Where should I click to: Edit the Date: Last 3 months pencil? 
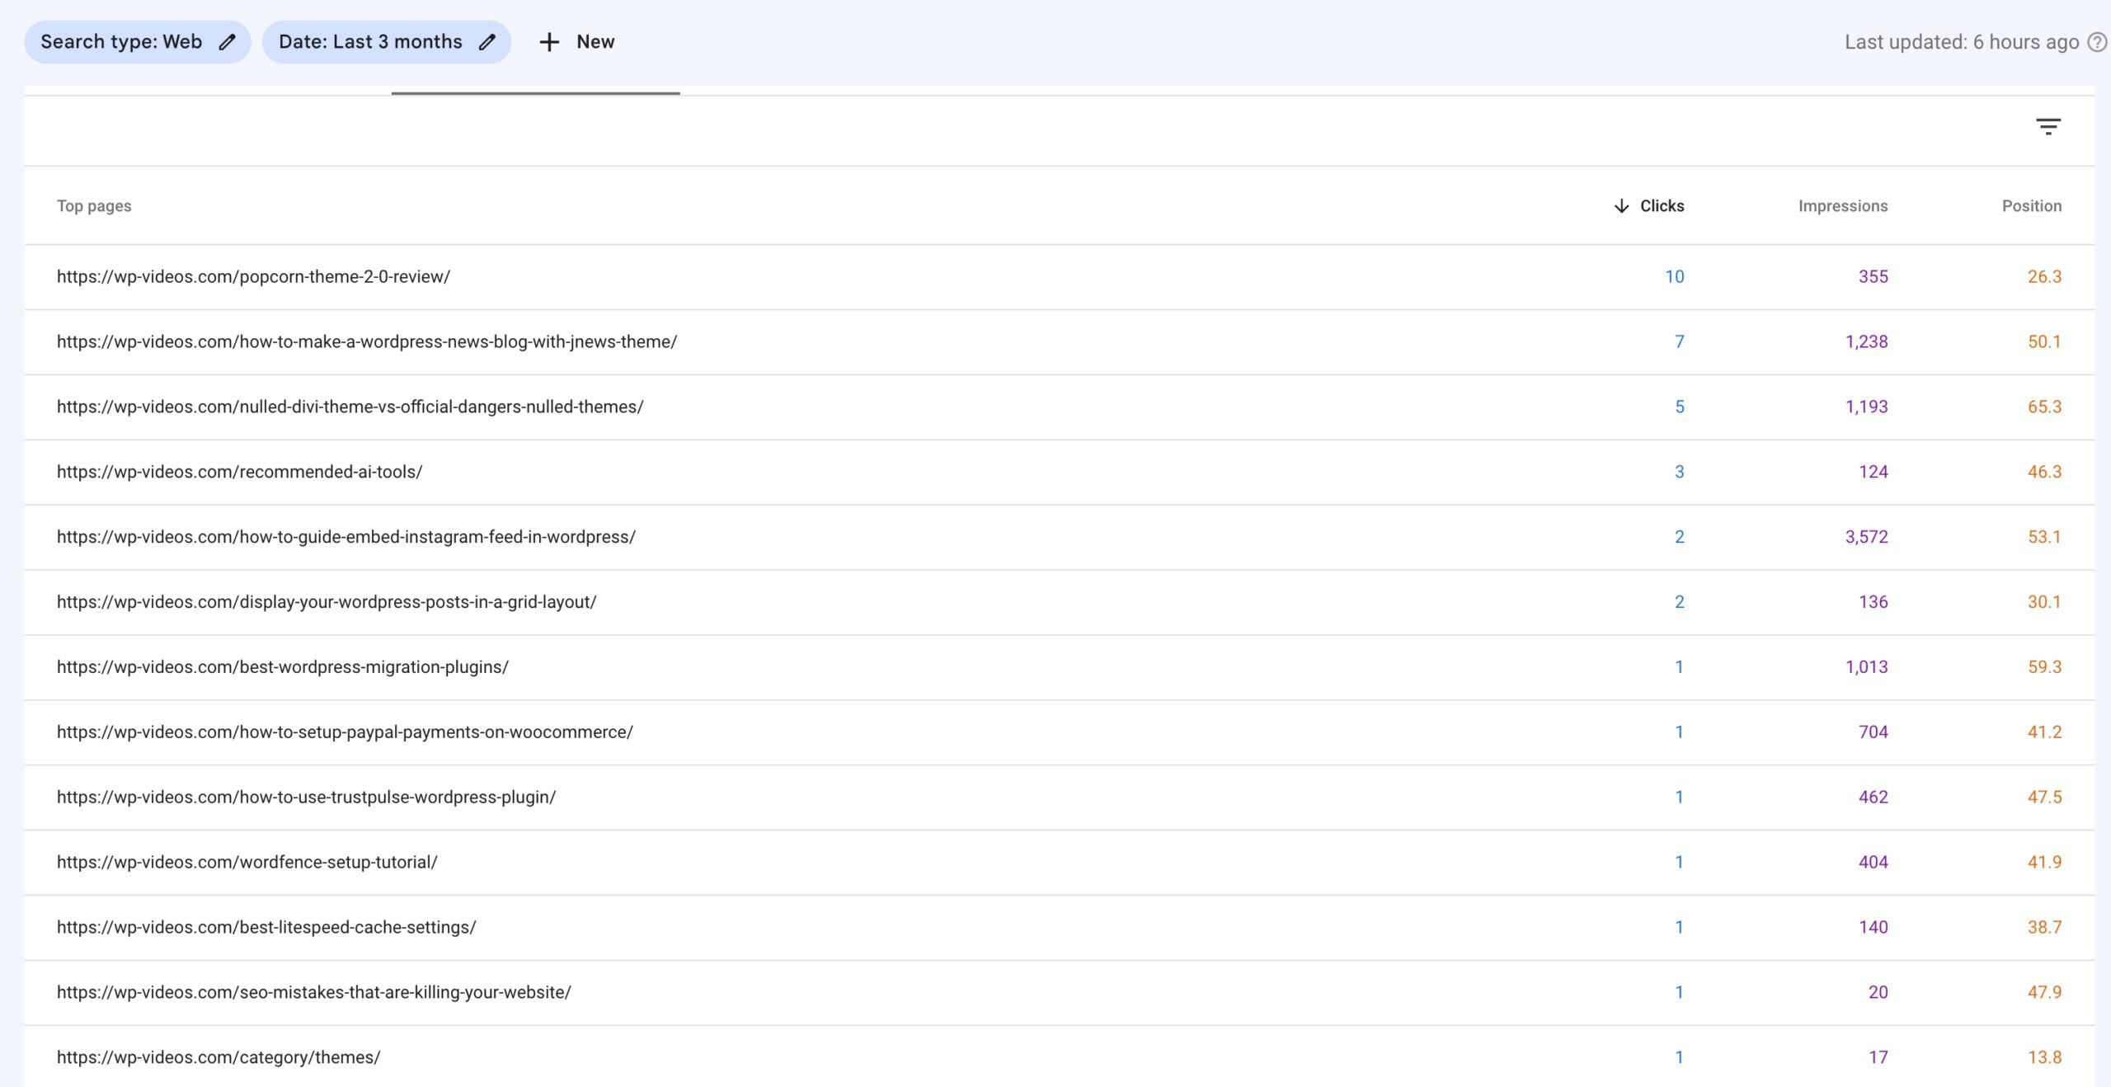[x=487, y=42]
